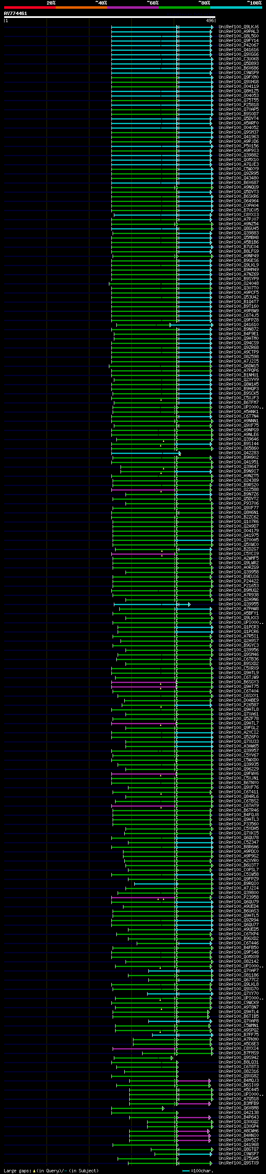The height and width of the screenshot is (1174, 266).
Task: Click the magenta alignment bar of B4MQJ3
Action: (x=194, y=1081)
